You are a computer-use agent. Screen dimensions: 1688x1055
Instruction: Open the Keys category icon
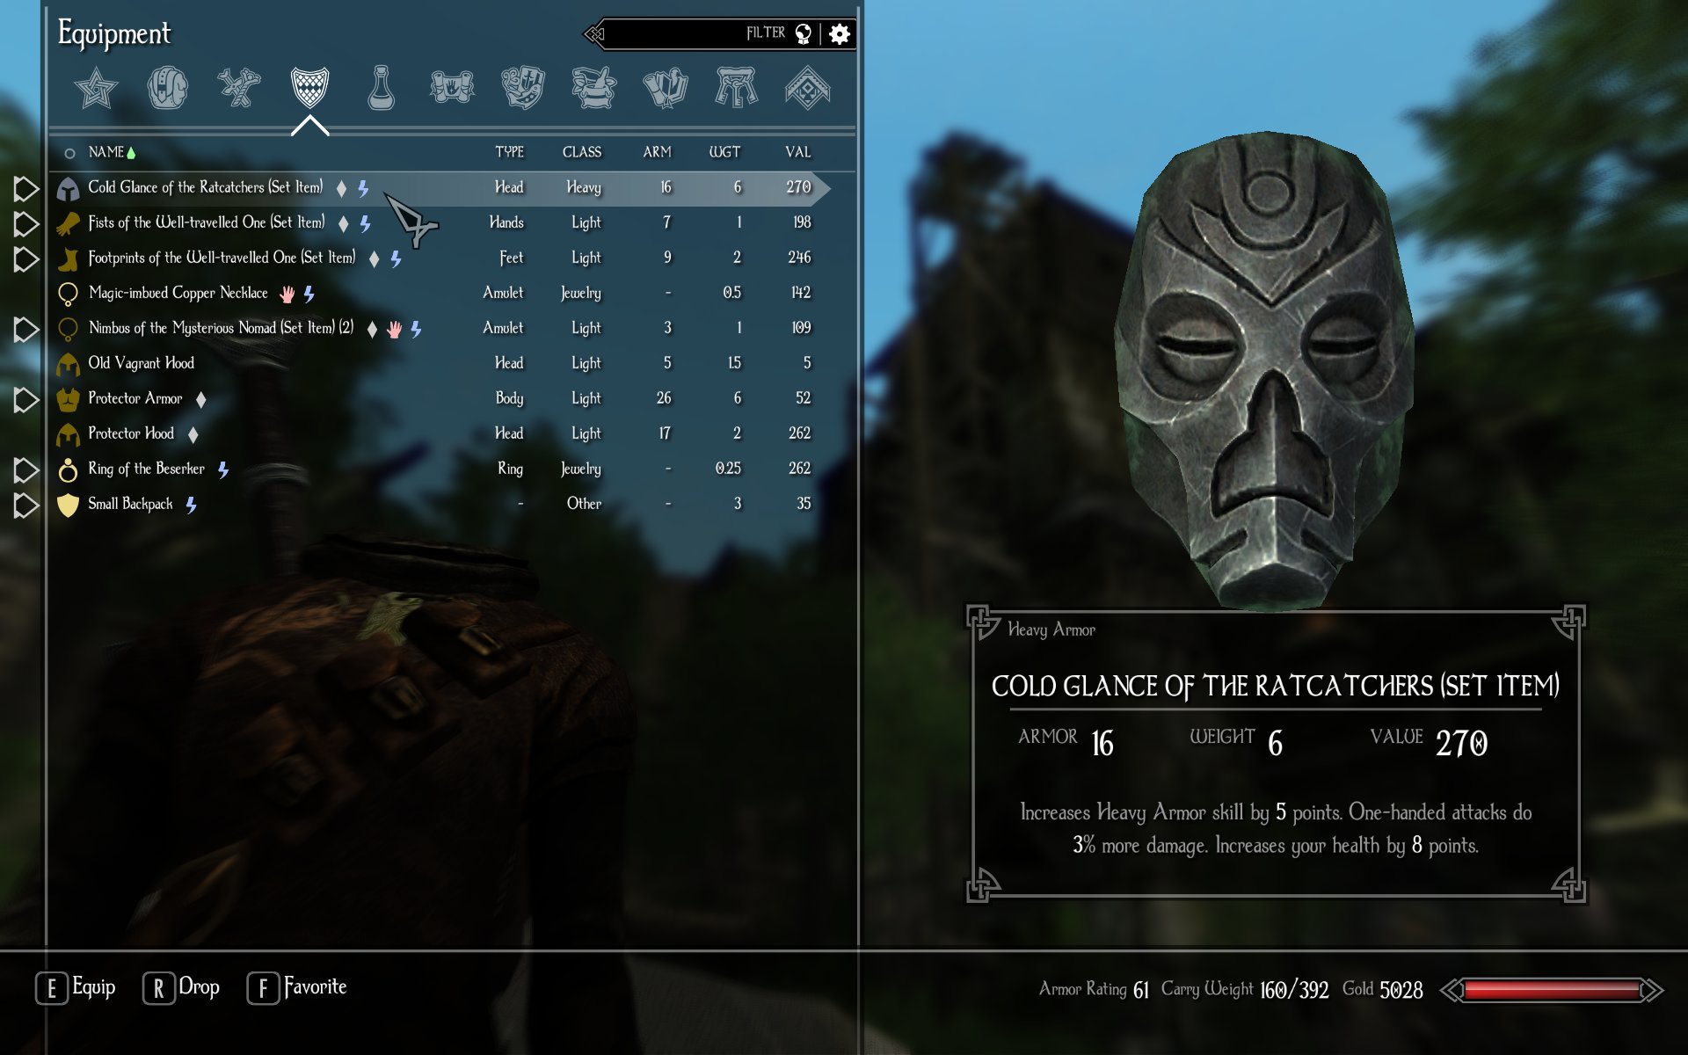pyautogui.click(x=737, y=88)
